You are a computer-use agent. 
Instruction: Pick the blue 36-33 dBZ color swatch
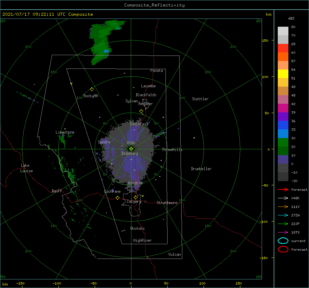pyautogui.click(x=283, y=125)
